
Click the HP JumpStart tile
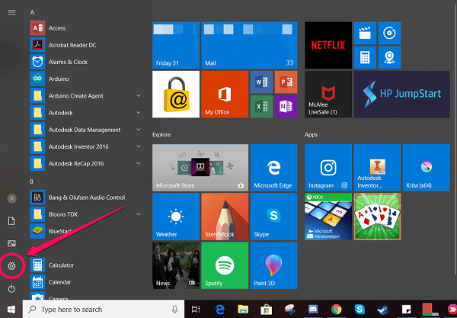[402, 93]
